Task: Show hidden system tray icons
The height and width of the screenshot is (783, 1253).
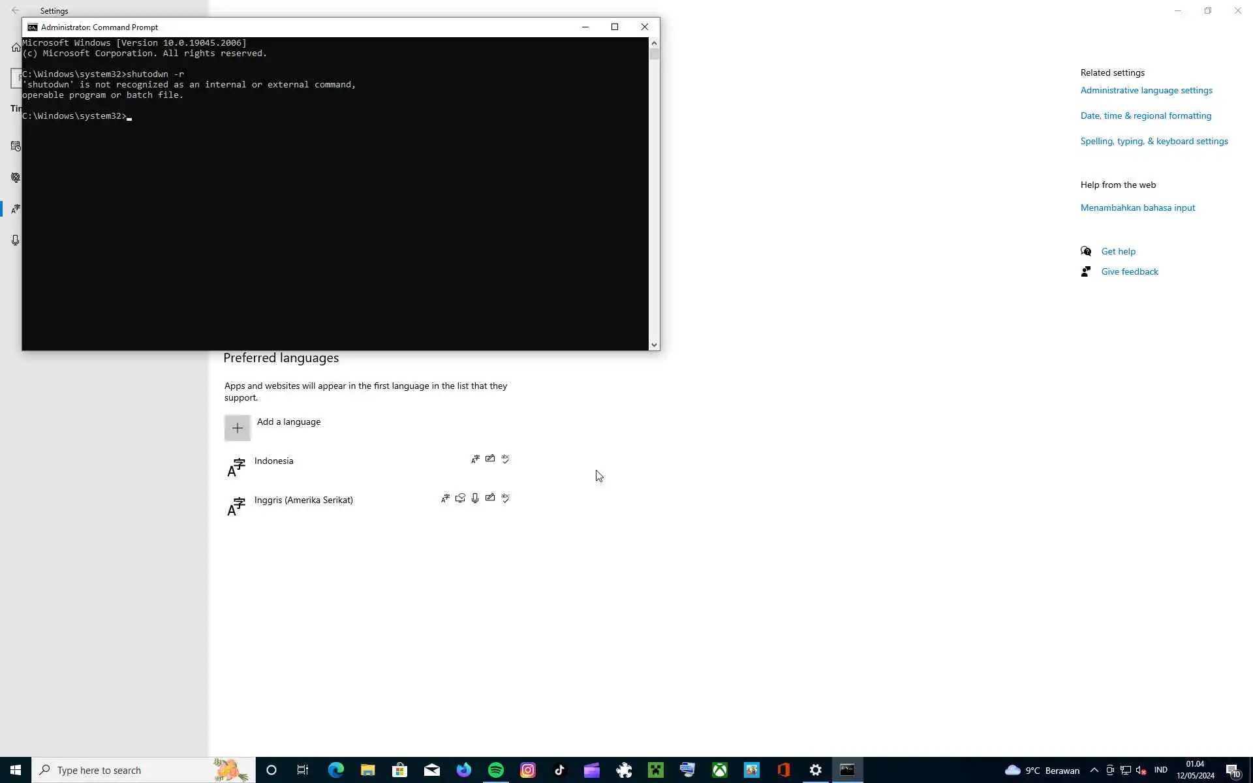Action: [1094, 771]
